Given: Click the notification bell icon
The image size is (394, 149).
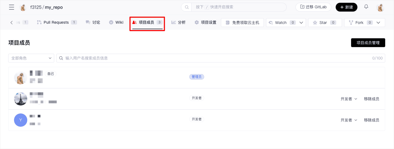Looking at the screenshot, I should coord(366,7).
